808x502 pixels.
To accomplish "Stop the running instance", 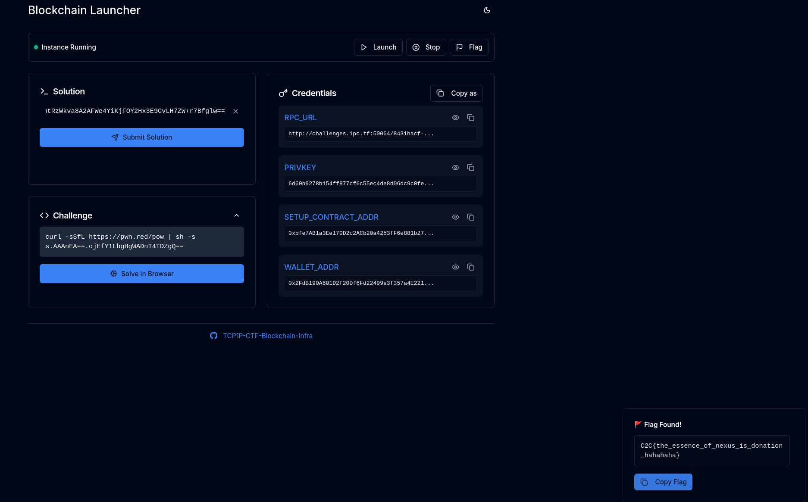I will [x=426, y=47].
